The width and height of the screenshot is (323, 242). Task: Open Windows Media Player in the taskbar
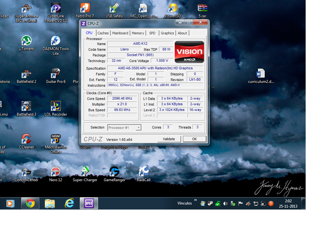pos(10,203)
